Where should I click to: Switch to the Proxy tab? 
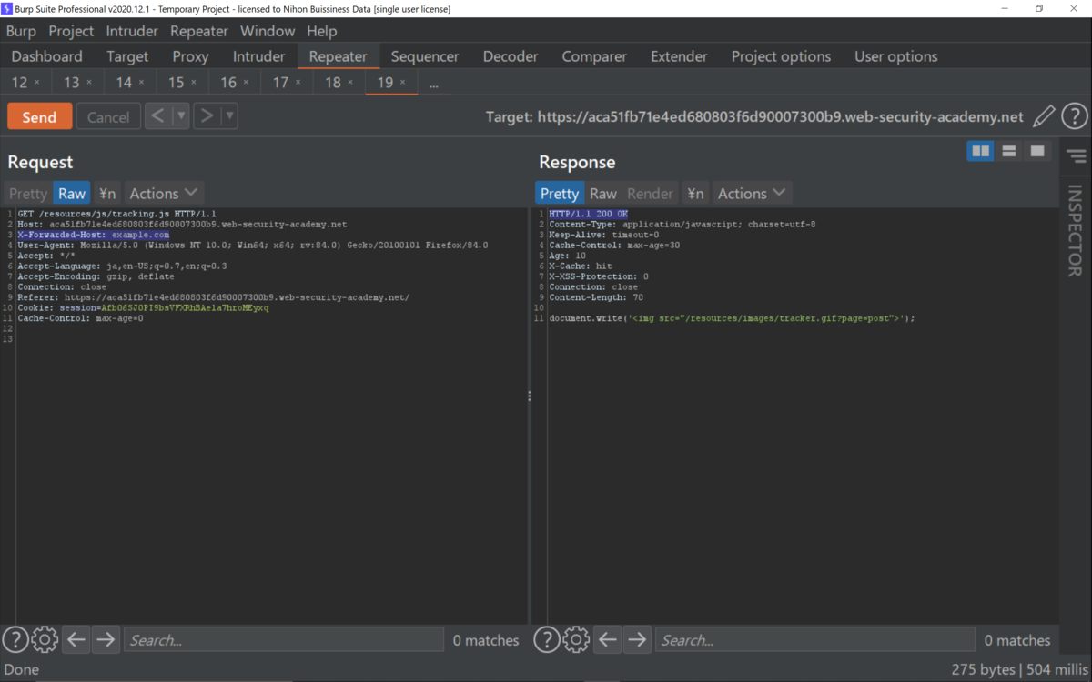tap(190, 56)
